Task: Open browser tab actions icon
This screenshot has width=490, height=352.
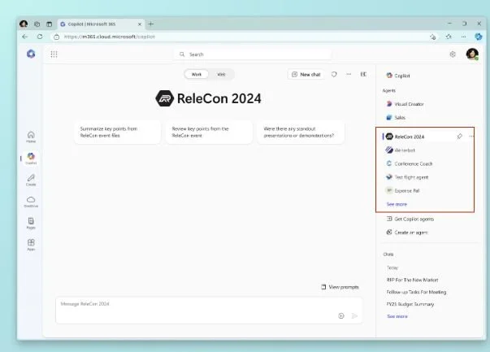Action: pos(50,24)
